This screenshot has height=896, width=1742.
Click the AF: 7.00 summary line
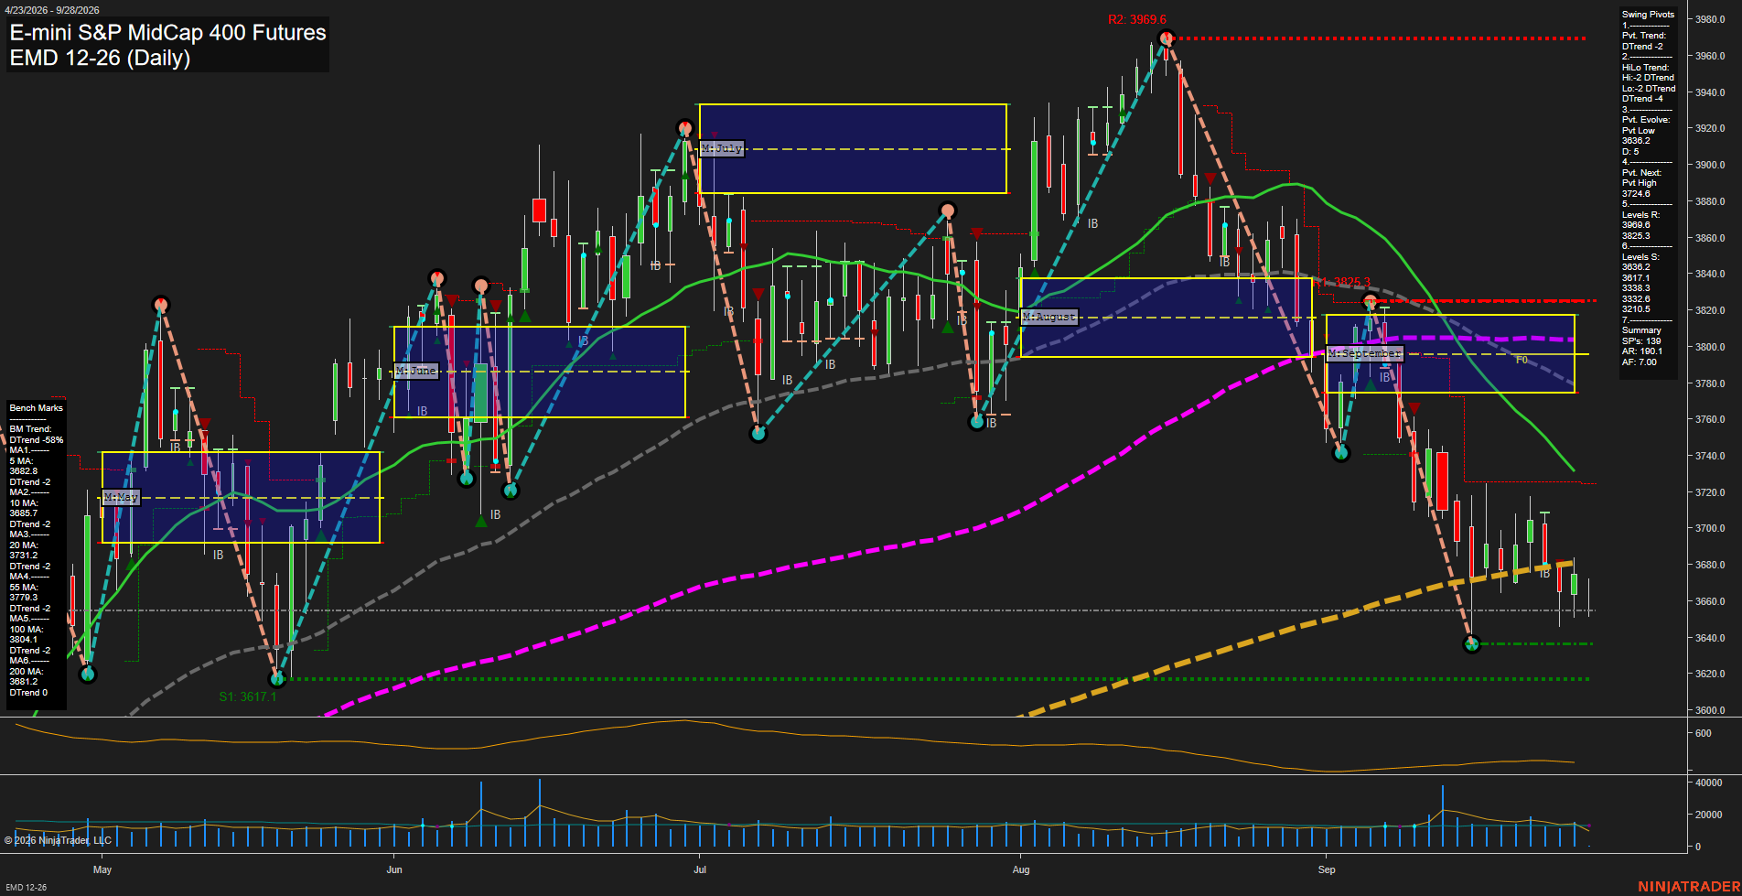click(x=1639, y=362)
